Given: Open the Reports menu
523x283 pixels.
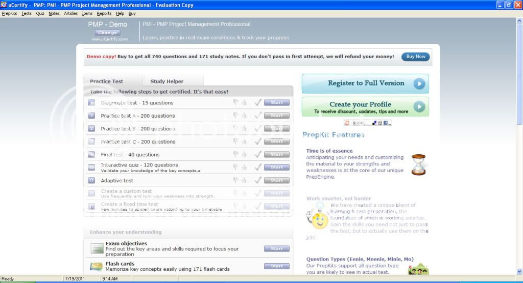Looking at the screenshot, I should click(x=104, y=14).
